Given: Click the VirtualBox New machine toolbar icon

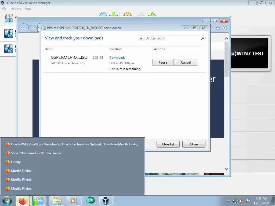Looking at the screenshot, I should [x=103, y=14].
